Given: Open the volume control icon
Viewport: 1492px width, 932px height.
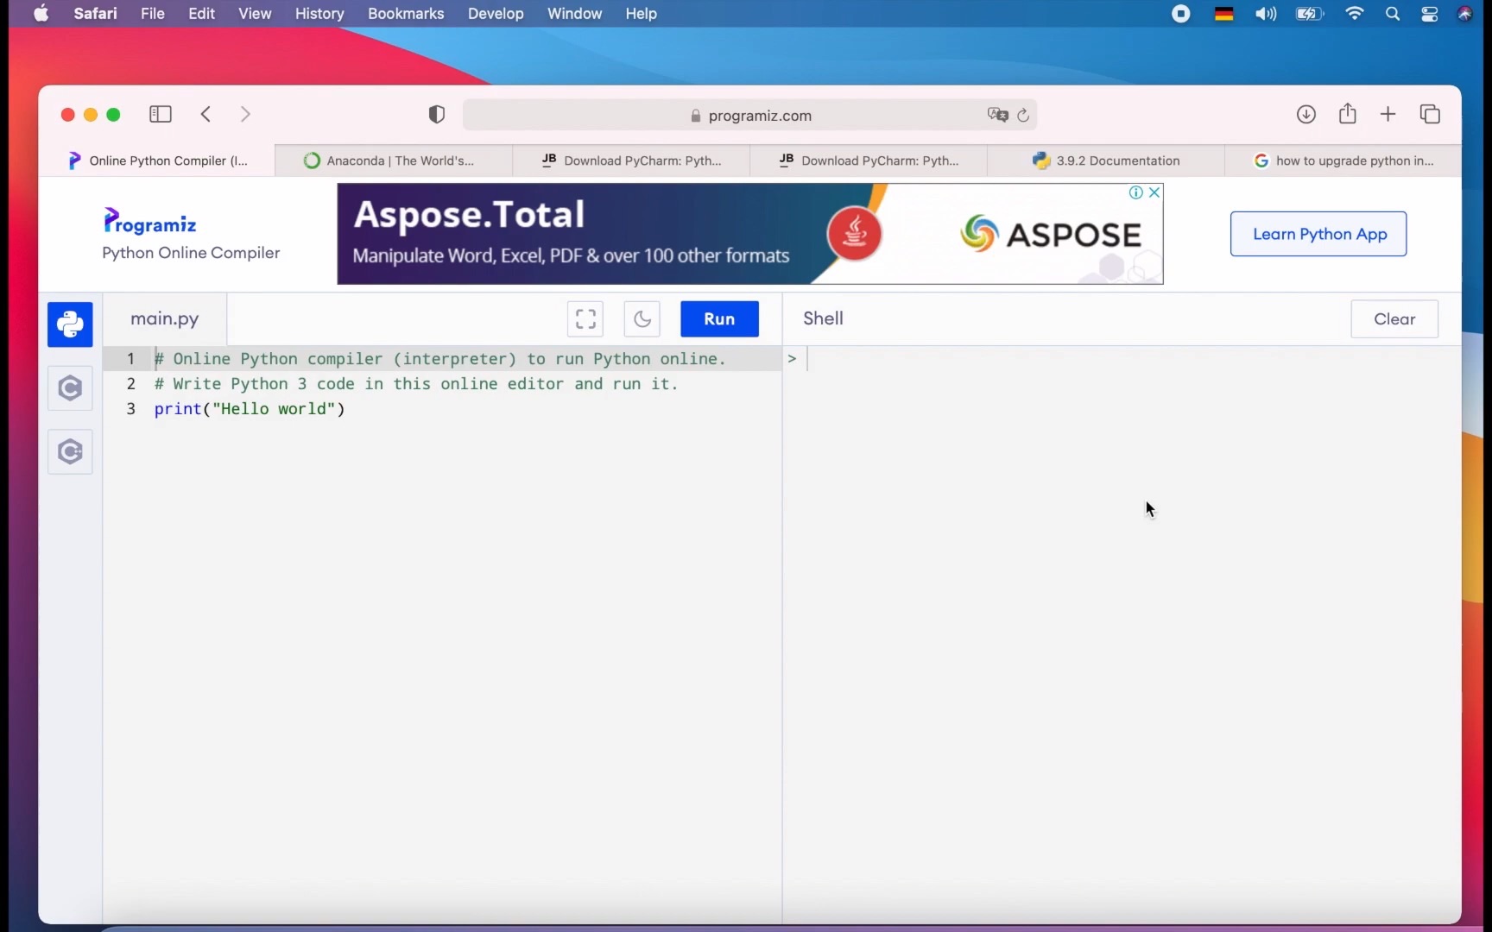Looking at the screenshot, I should (x=1266, y=14).
